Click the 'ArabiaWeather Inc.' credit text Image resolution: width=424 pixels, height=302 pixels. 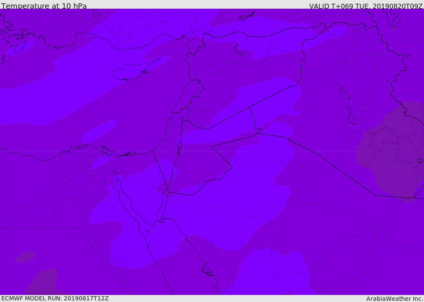pos(395,299)
